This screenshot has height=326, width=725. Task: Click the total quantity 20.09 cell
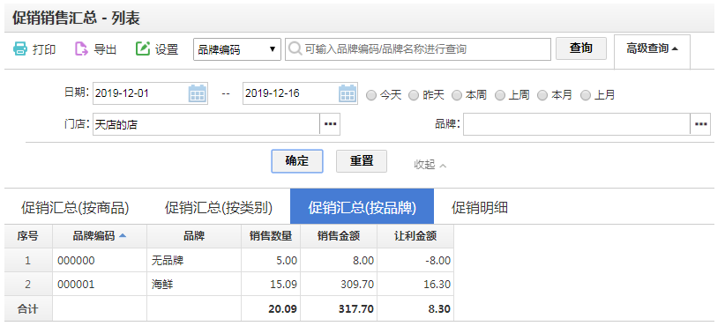271,308
